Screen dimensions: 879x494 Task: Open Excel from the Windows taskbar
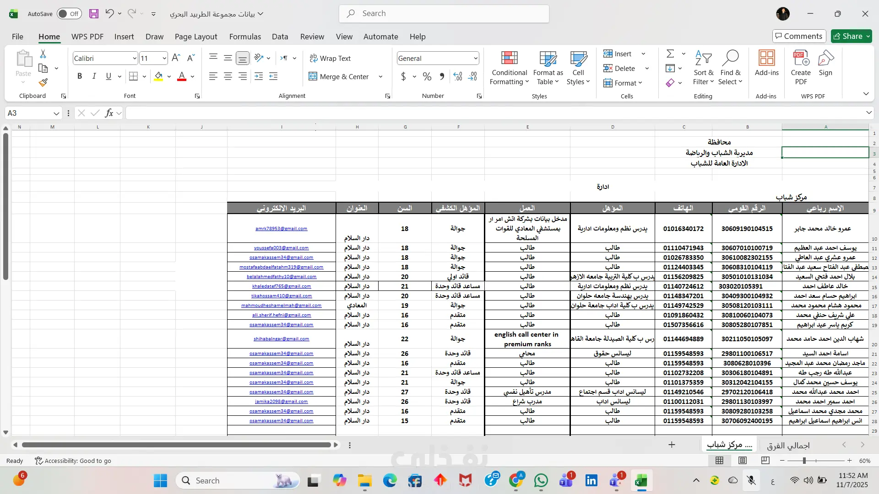point(641,481)
